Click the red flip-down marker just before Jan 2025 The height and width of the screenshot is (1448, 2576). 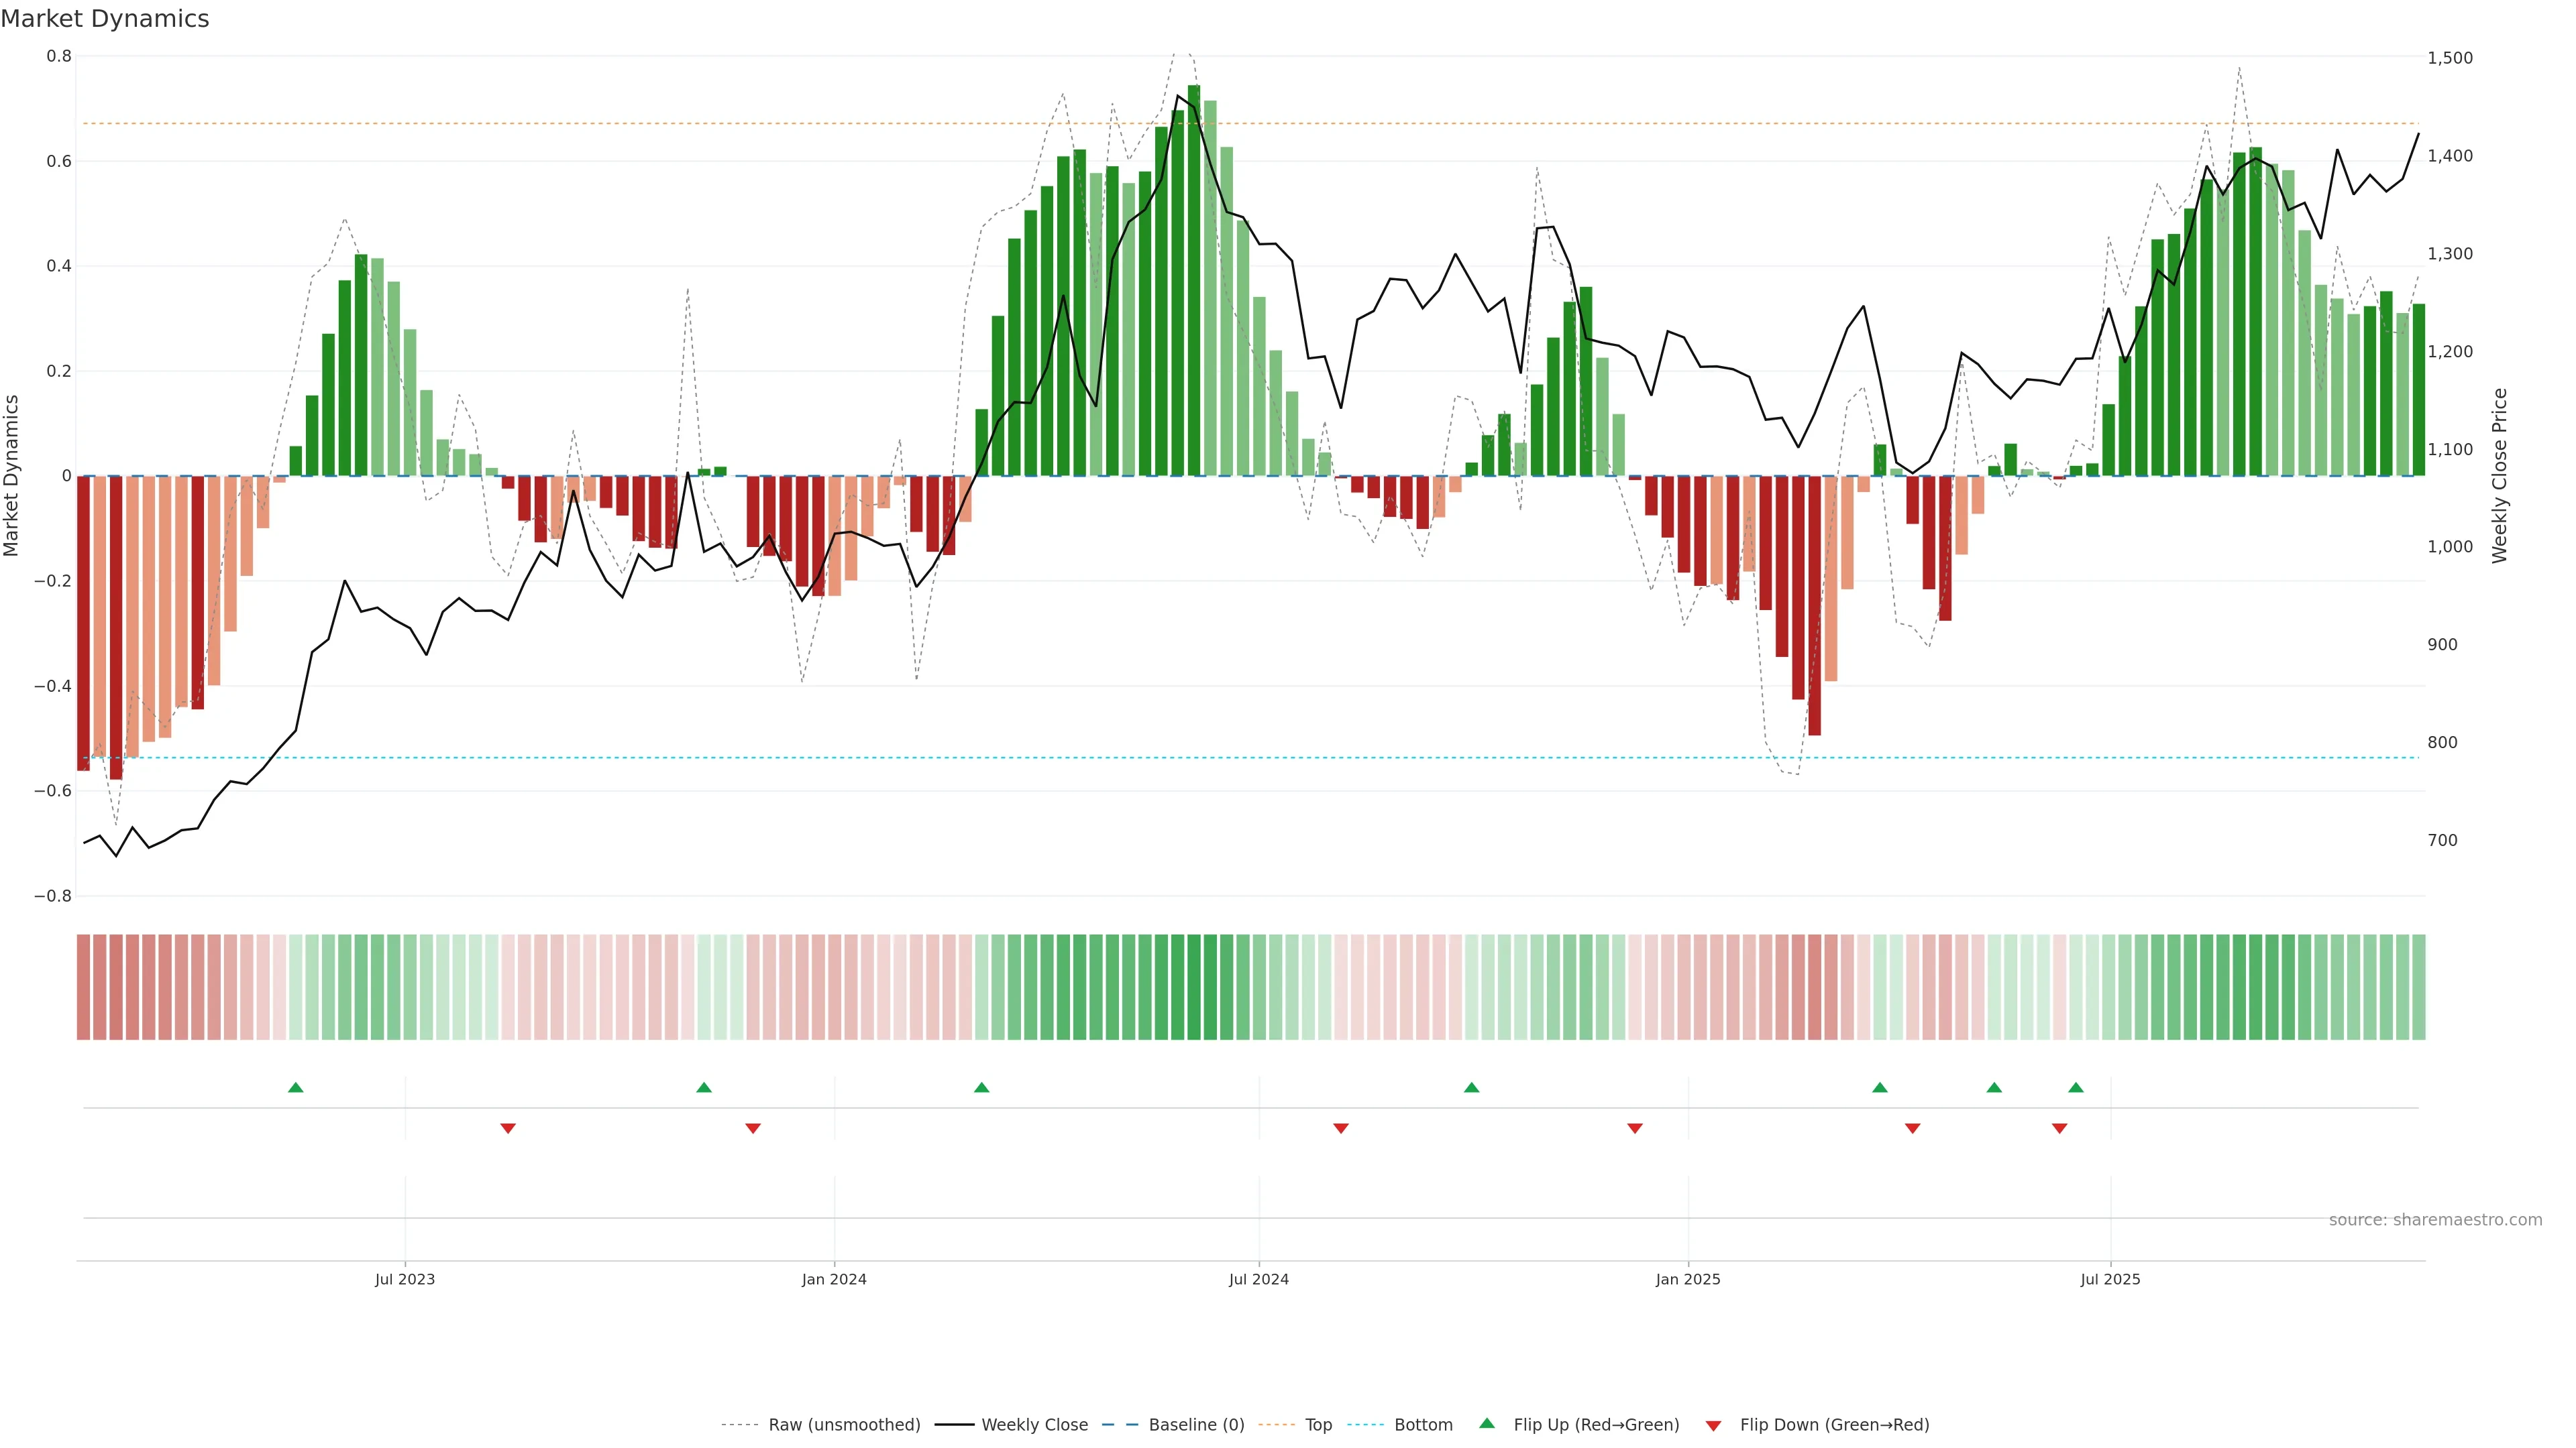tap(1635, 1128)
